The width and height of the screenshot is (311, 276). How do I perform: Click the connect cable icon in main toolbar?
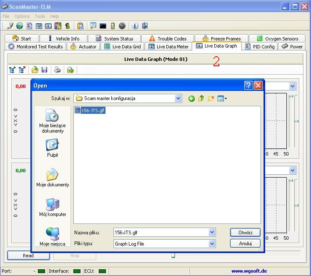tap(10, 26)
